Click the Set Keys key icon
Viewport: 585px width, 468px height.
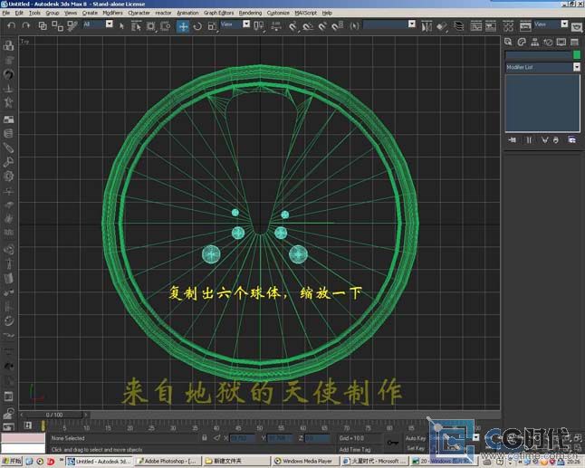tap(392, 443)
